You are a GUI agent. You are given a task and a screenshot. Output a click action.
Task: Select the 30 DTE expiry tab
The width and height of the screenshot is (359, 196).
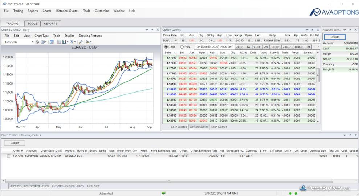[298, 47]
